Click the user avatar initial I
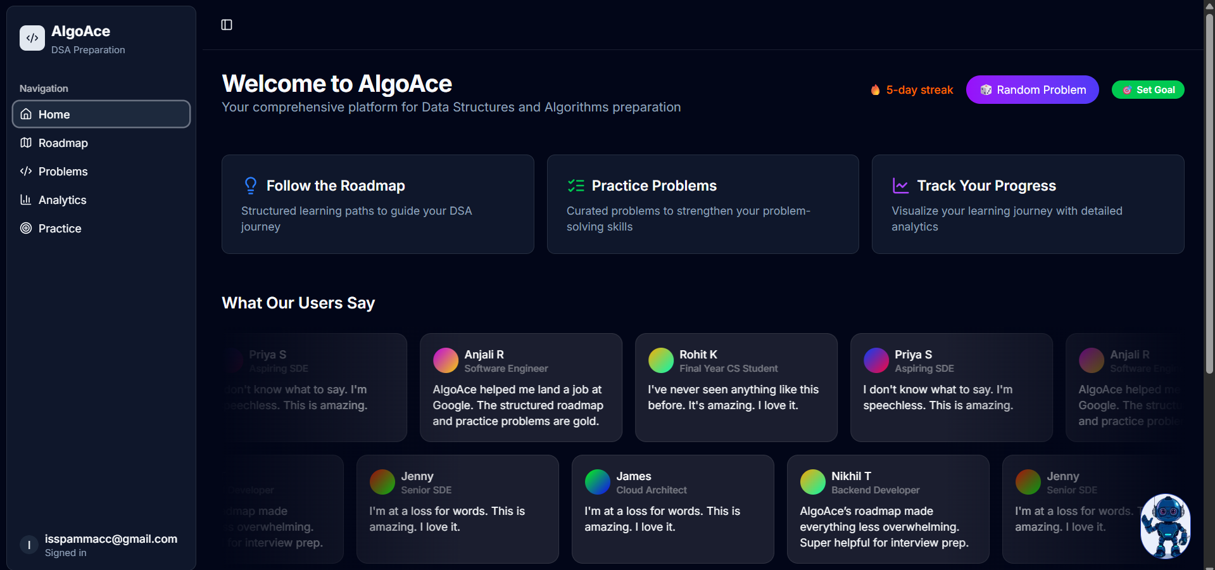1215x570 pixels. pos(29,545)
